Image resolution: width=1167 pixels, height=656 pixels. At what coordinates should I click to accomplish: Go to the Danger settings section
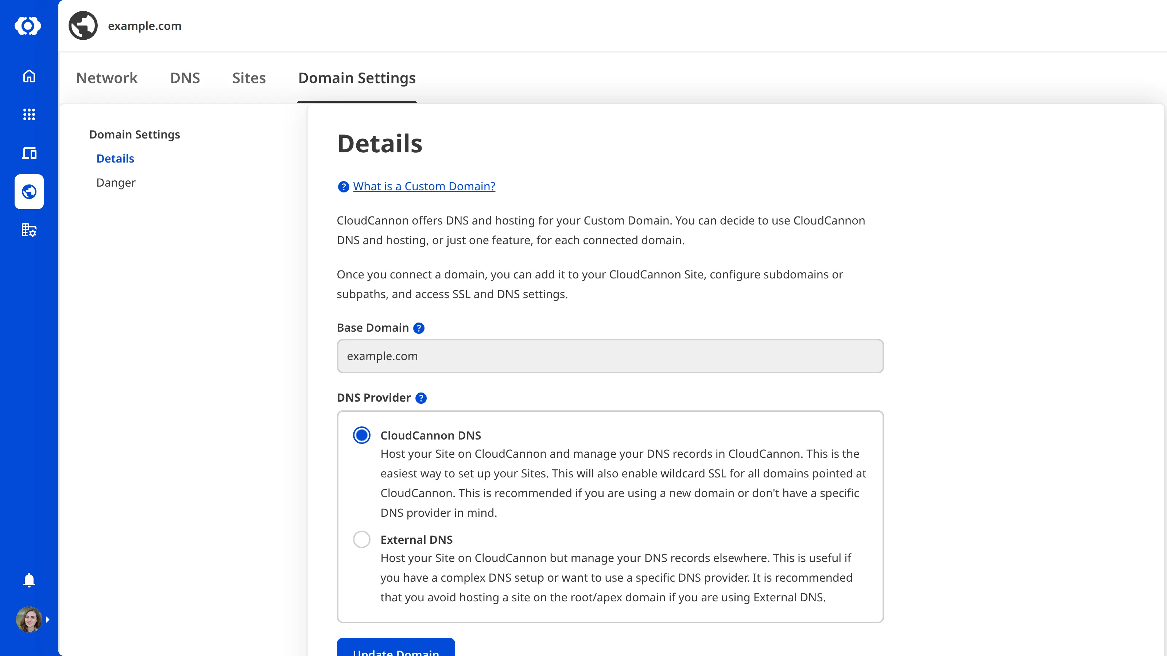coord(116,183)
